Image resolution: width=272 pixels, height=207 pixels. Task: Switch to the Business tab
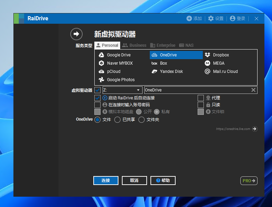[x=134, y=45]
